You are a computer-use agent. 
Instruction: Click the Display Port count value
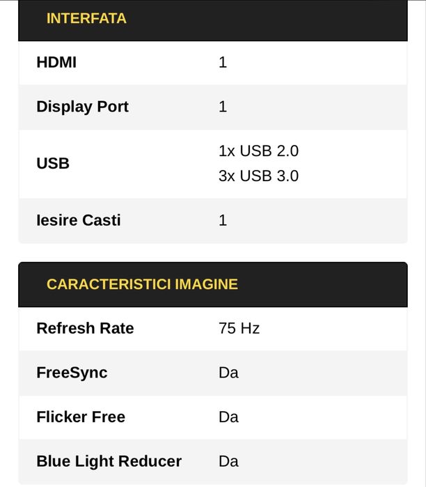click(223, 107)
